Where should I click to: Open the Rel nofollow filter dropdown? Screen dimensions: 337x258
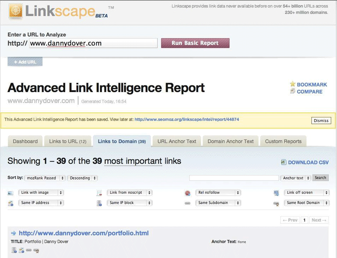[x=218, y=193]
